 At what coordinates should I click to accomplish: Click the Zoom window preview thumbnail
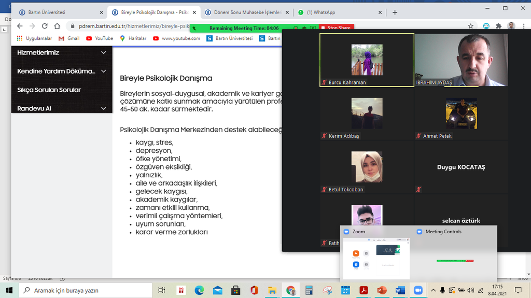tap(376, 259)
